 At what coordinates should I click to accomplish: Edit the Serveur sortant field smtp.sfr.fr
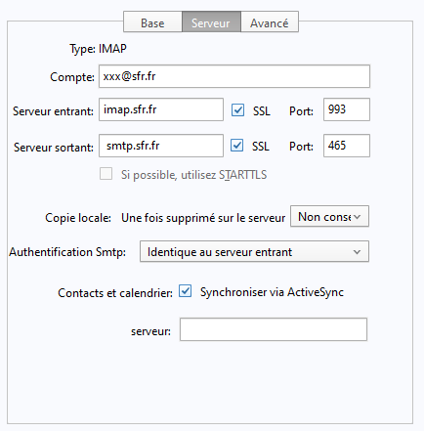(161, 146)
